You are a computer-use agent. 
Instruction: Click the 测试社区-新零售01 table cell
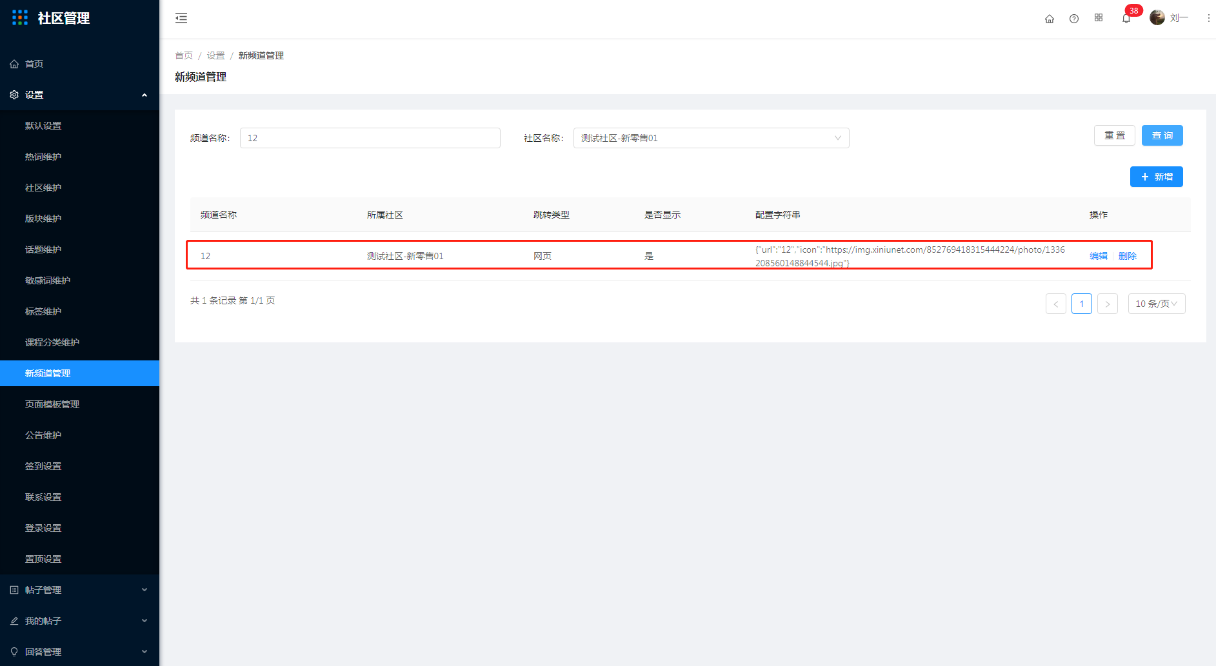pos(405,256)
